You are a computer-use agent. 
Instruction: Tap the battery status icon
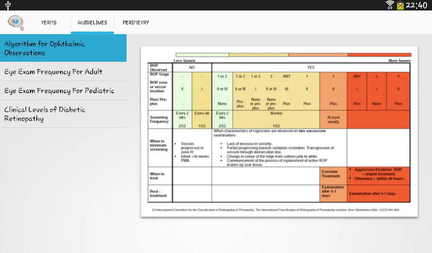tap(400, 5)
